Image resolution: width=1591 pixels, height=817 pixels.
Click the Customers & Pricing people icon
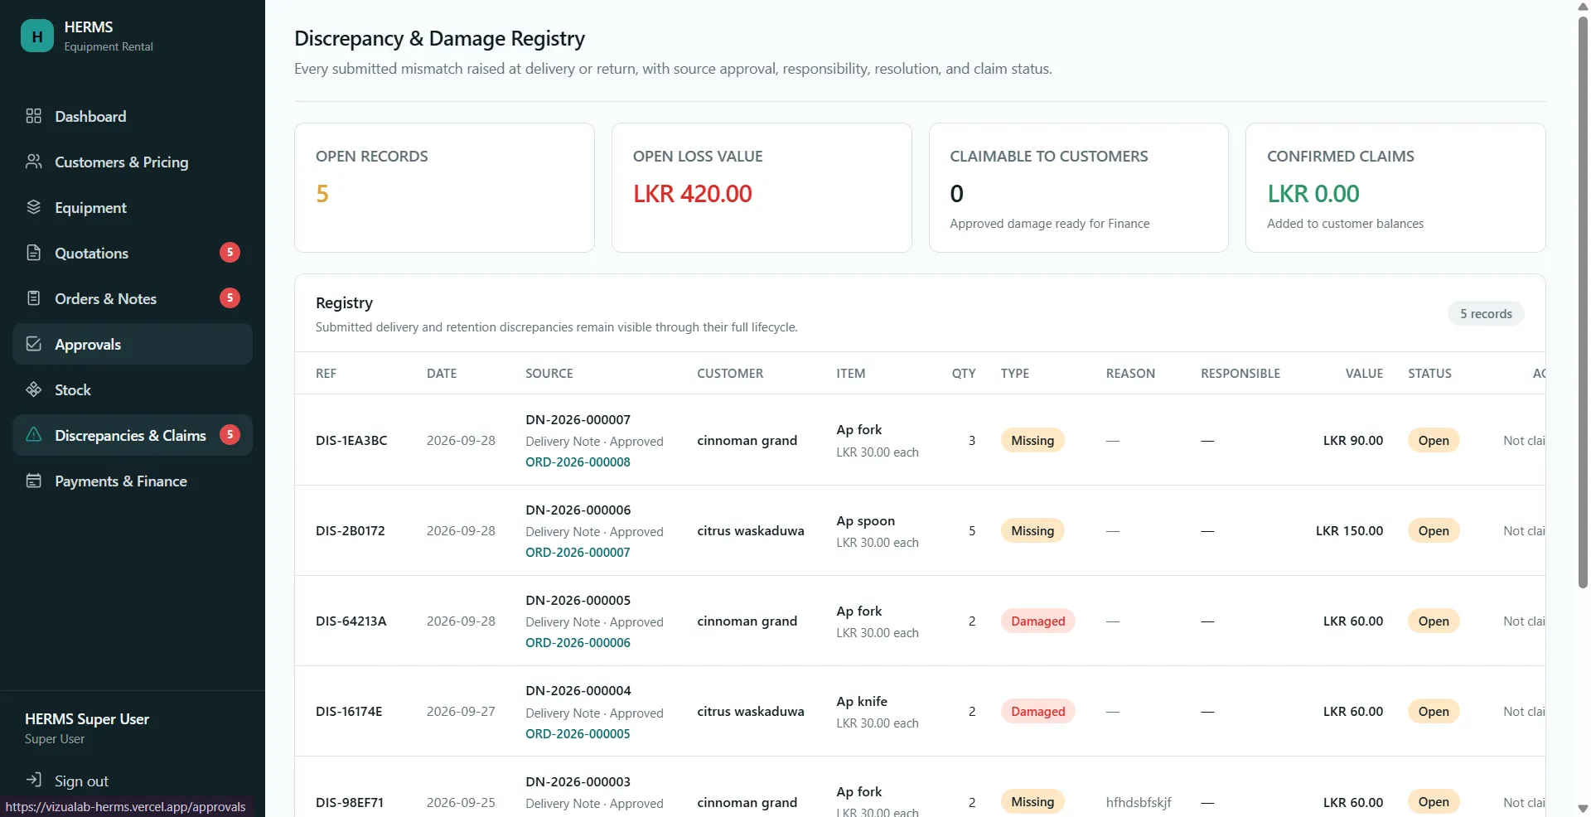tap(34, 162)
